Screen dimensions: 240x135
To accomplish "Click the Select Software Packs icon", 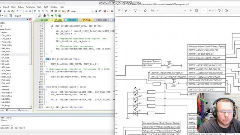I will click(x=56, y=16).
